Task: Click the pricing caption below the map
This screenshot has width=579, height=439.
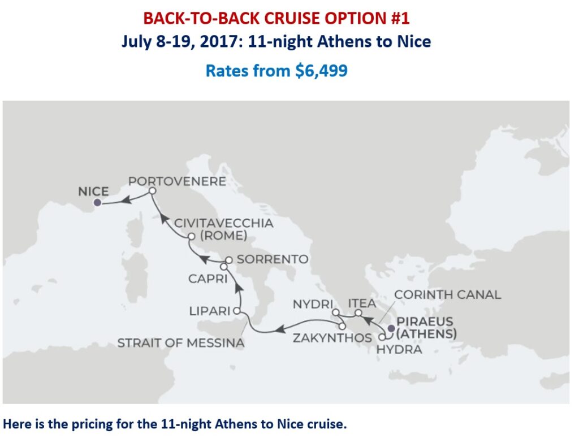Action: (x=175, y=424)
